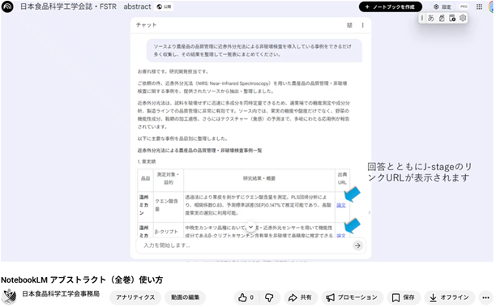This screenshot has width=496, height=307.
Task: Click the dictionary tool icon in IME toolbar
Action: 452,18
